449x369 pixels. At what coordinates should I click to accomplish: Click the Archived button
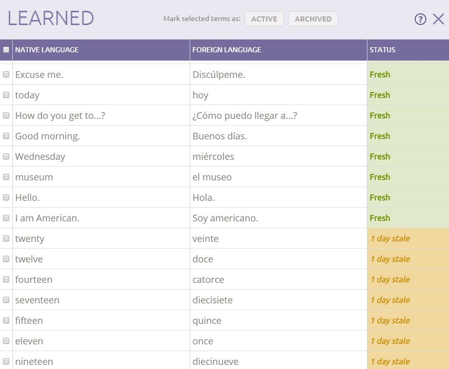coord(313,19)
